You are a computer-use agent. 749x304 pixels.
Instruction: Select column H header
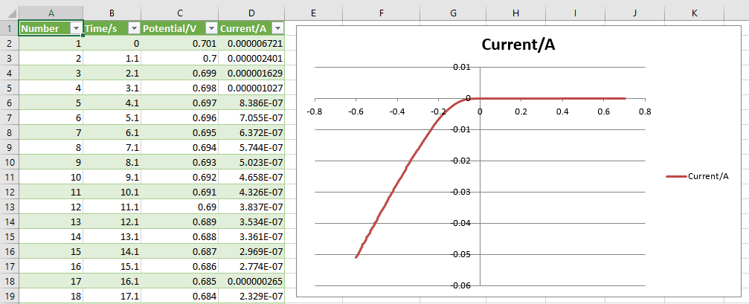click(515, 13)
